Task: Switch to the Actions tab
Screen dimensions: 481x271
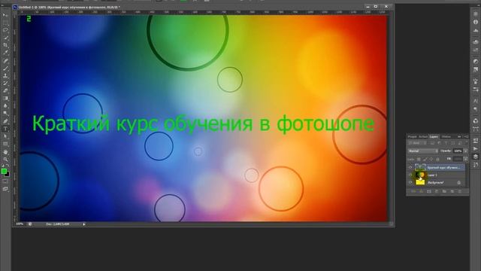Action: pos(423,137)
